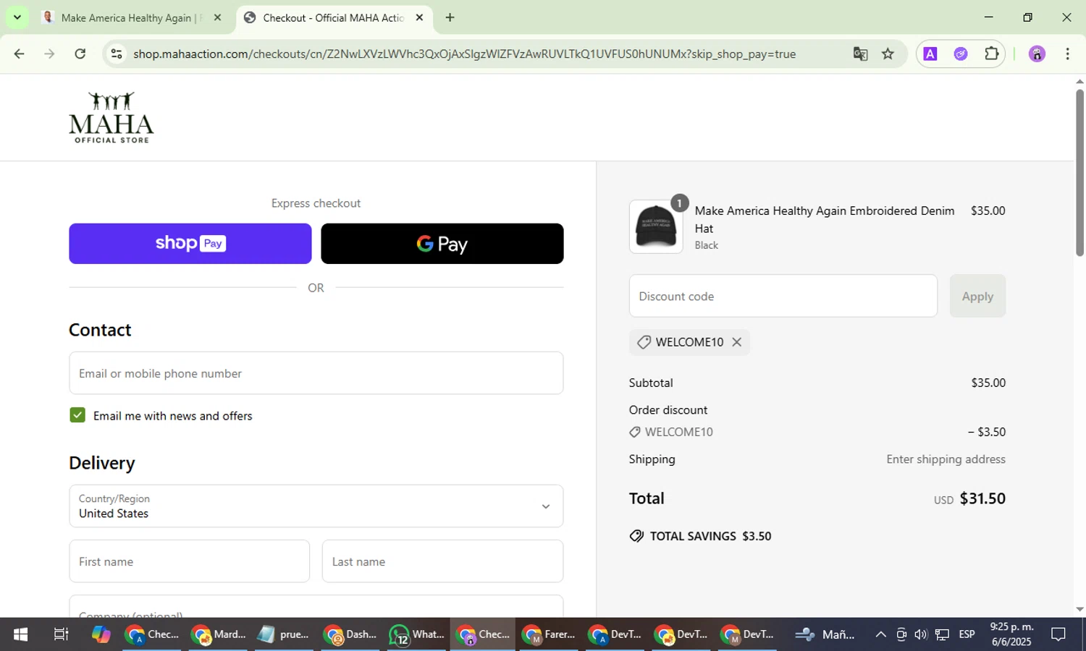Open site information icon in address bar
This screenshot has width=1086, height=651.
[x=117, y=54]
